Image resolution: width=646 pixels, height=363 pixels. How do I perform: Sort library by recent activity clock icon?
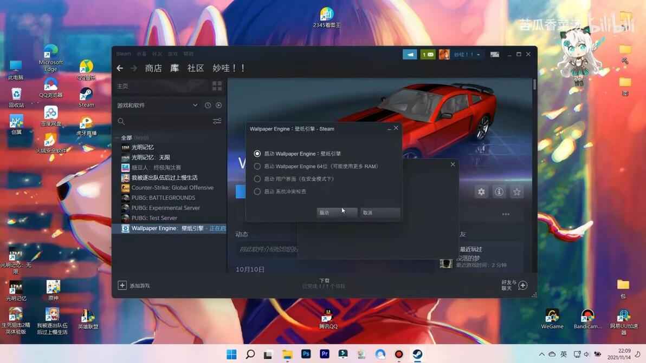point(208,105)
